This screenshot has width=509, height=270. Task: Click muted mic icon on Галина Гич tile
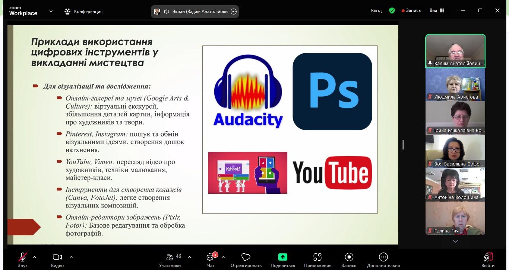pos(430,231)
